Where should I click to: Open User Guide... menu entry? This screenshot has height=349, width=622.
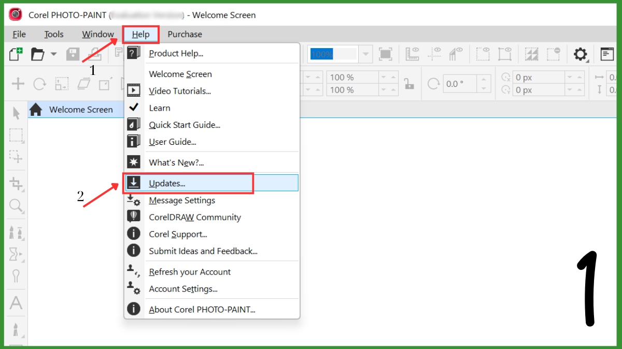(211, 142)
